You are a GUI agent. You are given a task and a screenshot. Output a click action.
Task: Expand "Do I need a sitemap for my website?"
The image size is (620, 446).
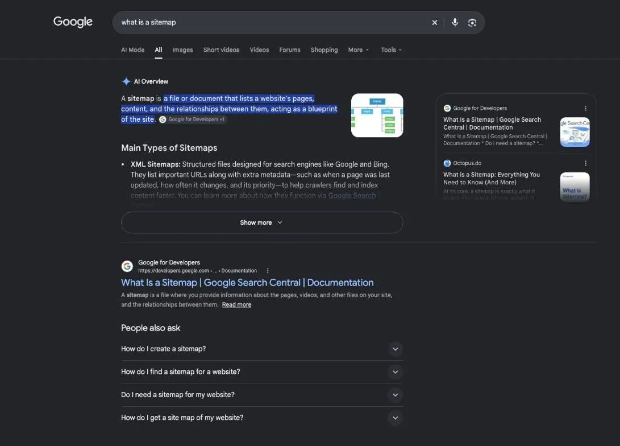[x=262, y=395]
